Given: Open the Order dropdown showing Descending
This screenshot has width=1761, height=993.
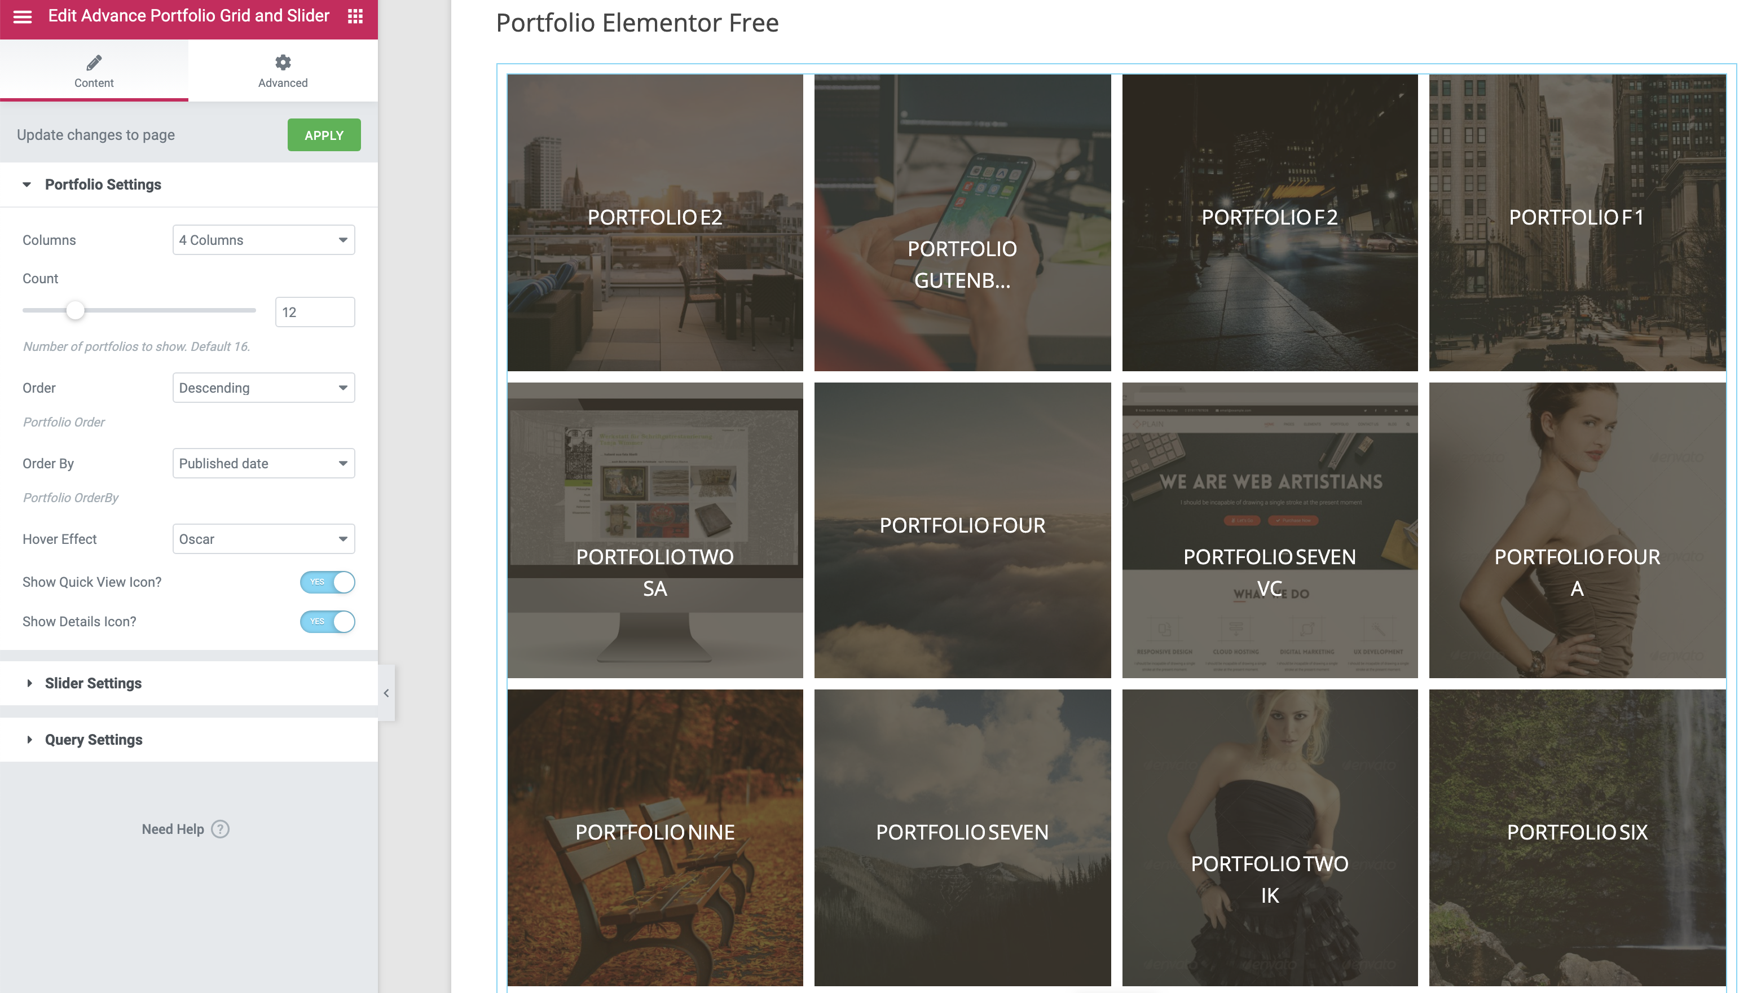Looking at the screenshot, I should pyautogui.click(x=264, y=388).
